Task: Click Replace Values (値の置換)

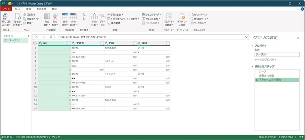Action: click(114, 23)
